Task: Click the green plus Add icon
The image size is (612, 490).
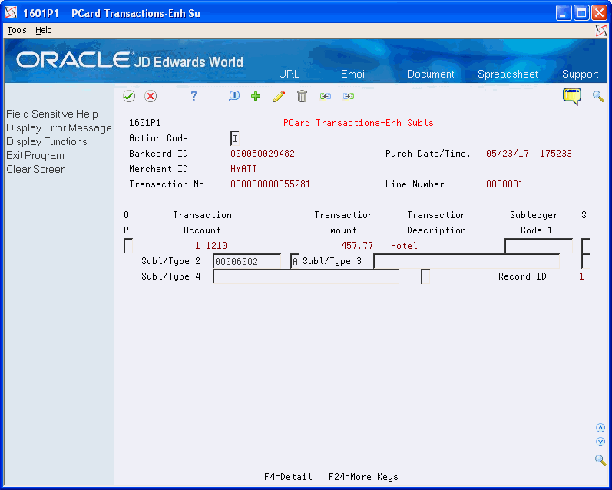Action: [256, 96]
